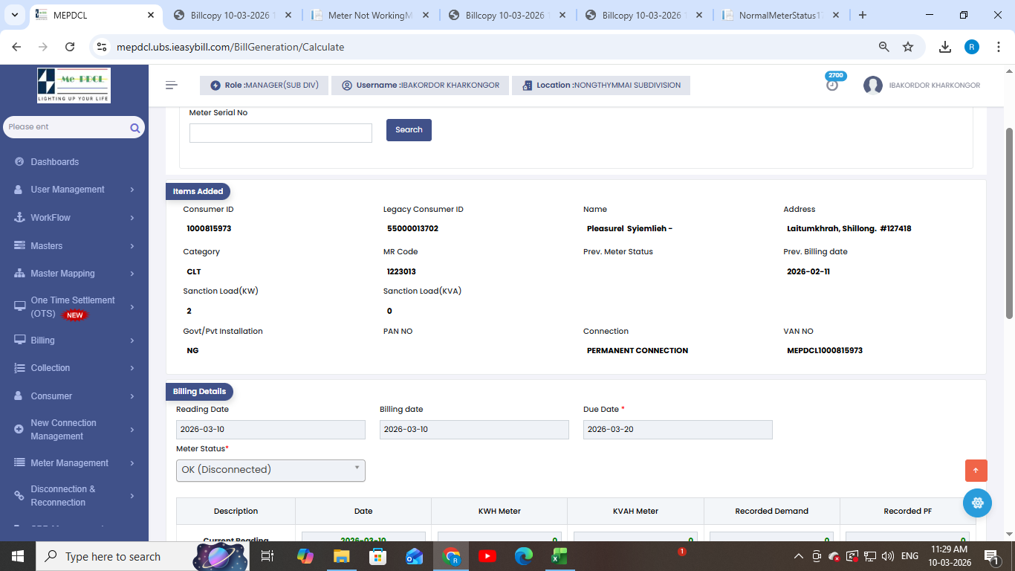Click the user avatar icon in header
Image resolution: width=1015 pixels, height=571 pixels.
[x=872, y=86]
